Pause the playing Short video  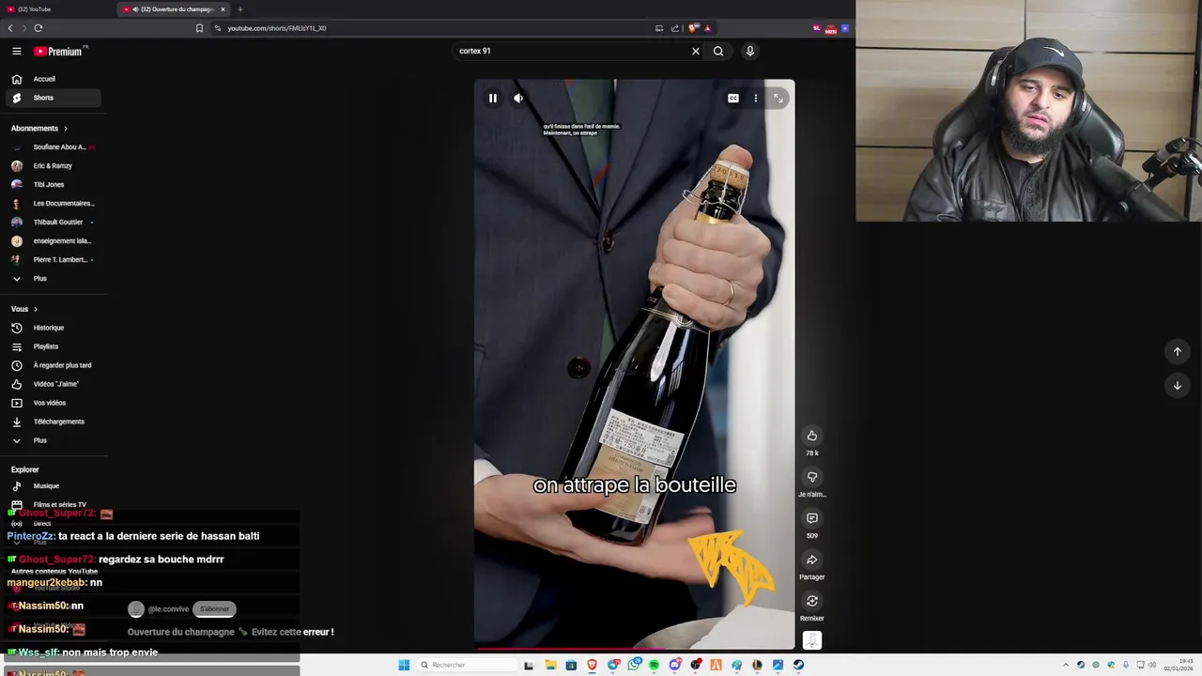[x=493, y=98]
